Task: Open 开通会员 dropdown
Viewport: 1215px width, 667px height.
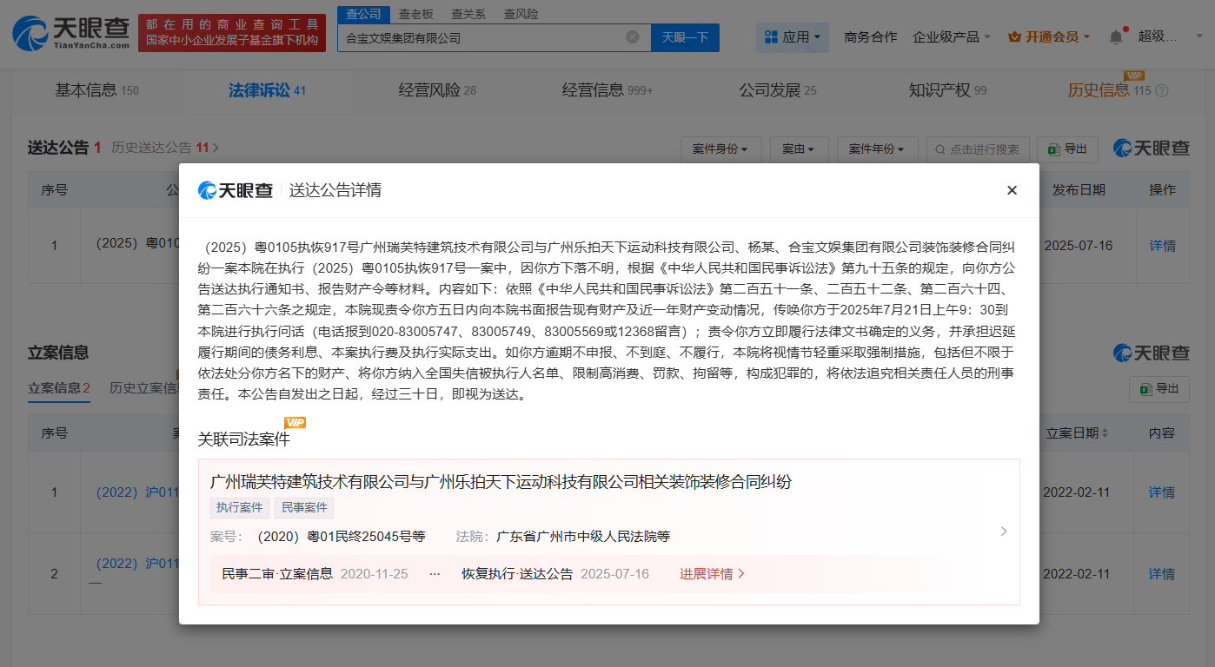Action: [1049, 37]
